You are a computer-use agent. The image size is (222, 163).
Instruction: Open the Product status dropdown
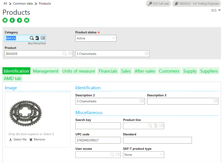click(113, 38)
